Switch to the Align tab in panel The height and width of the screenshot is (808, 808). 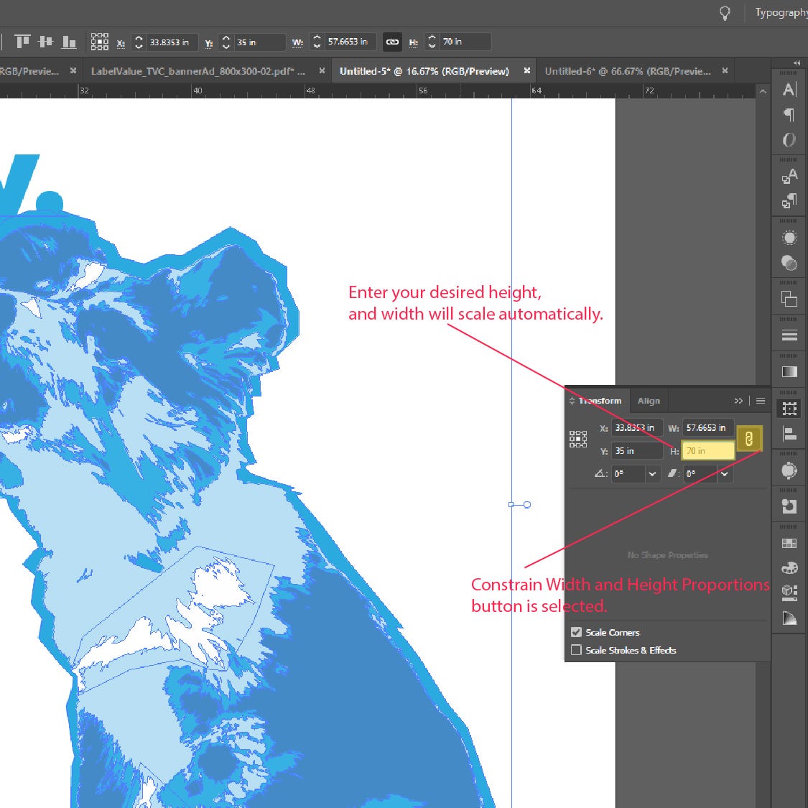[x=649, y=401]
